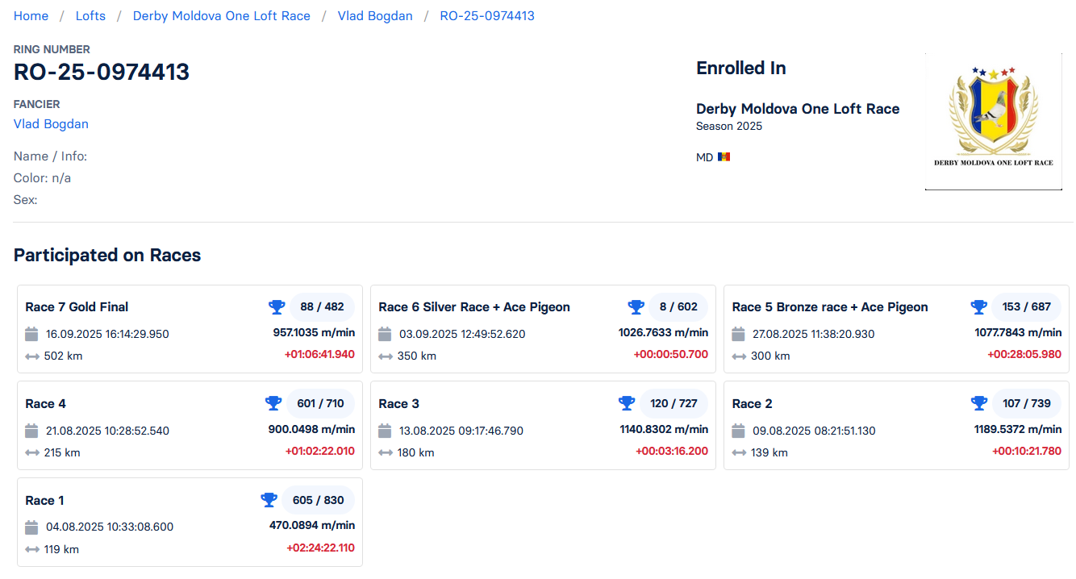
Task: Go to Home in the breadcrumb
Action: [31, 16]
